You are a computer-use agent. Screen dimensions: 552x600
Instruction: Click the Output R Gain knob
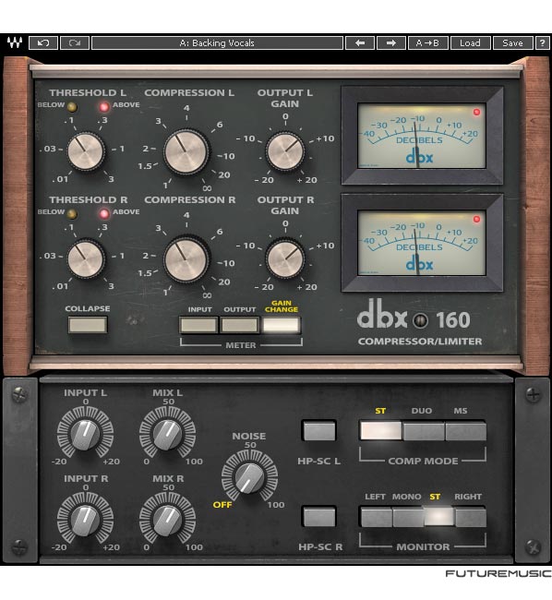tap(285, 258)
